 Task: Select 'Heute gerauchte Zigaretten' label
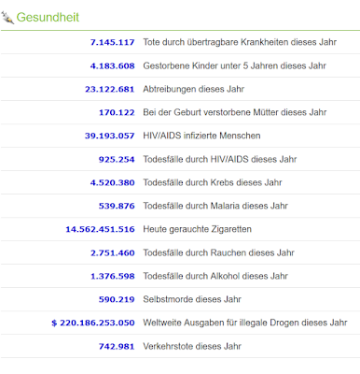197,229
